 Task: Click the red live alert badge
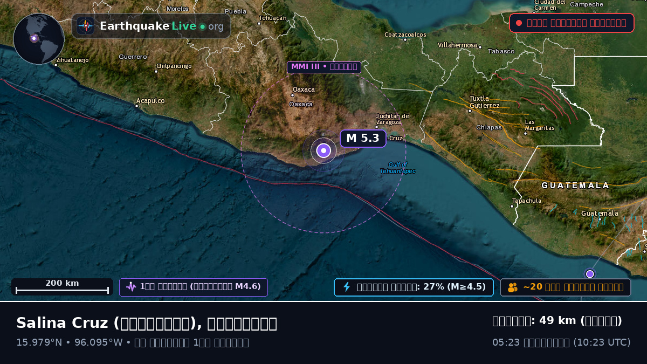tap(572, 23)
